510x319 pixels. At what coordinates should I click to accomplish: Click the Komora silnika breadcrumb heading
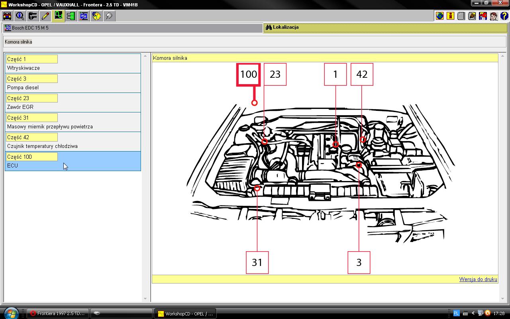(18, 42)
